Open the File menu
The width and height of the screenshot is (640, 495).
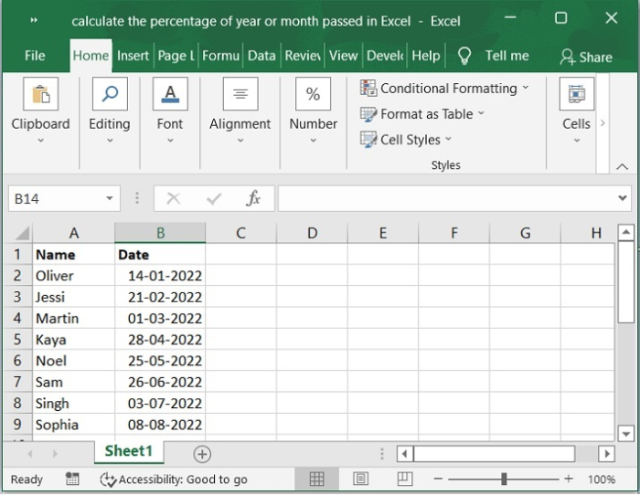pos(35,56)
